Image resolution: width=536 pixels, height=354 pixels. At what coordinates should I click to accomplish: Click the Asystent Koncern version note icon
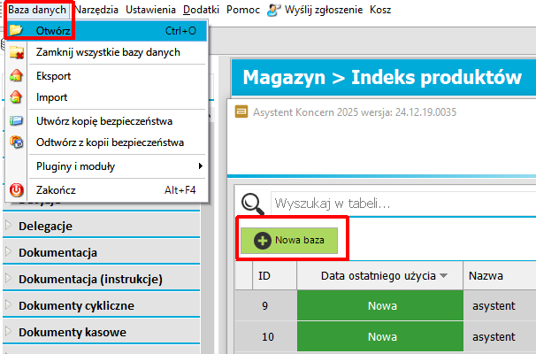(241, 112)
